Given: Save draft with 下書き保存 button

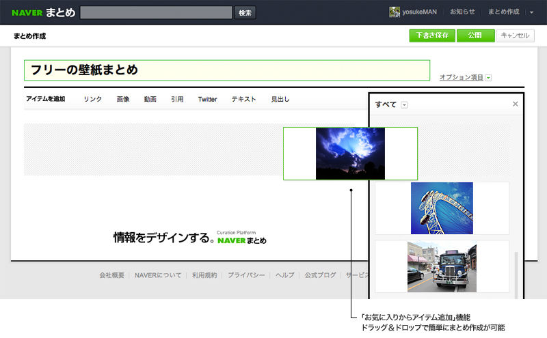Looking at the screenshot, I should (x=432, y=36).
